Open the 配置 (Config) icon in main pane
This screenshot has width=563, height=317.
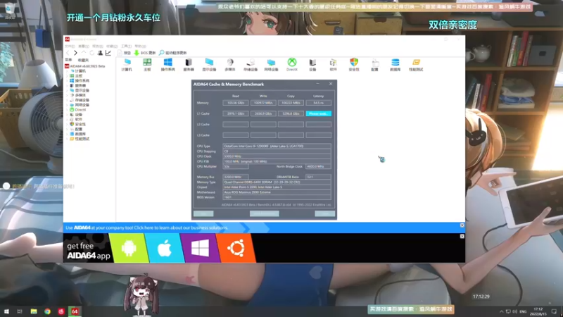click(x=374, y=65)
